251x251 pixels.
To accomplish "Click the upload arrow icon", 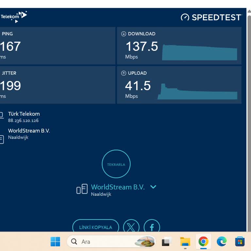I will pyautogui.click(x=124, y=73).
